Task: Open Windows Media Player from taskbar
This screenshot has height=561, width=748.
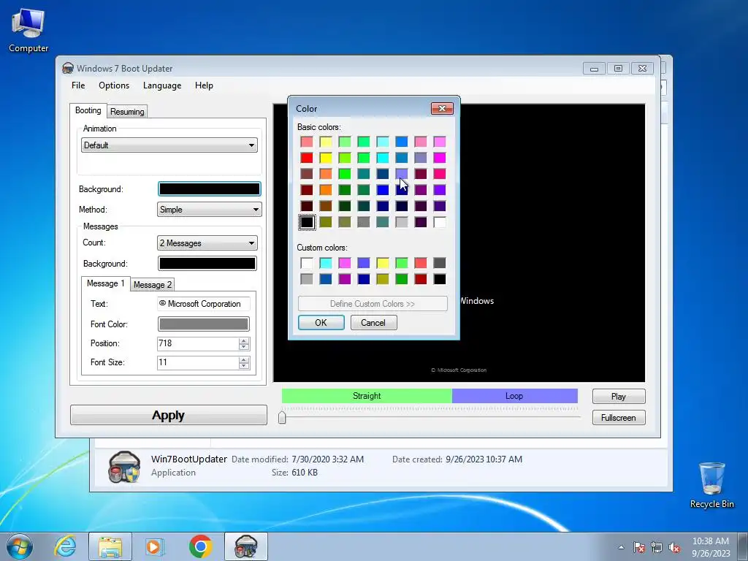Action: click(154, 546)
